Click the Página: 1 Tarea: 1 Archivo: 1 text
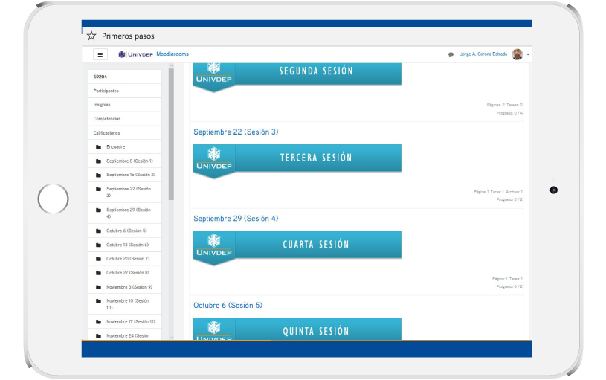This screenshot has width=606, height=380. click(497, 192)
